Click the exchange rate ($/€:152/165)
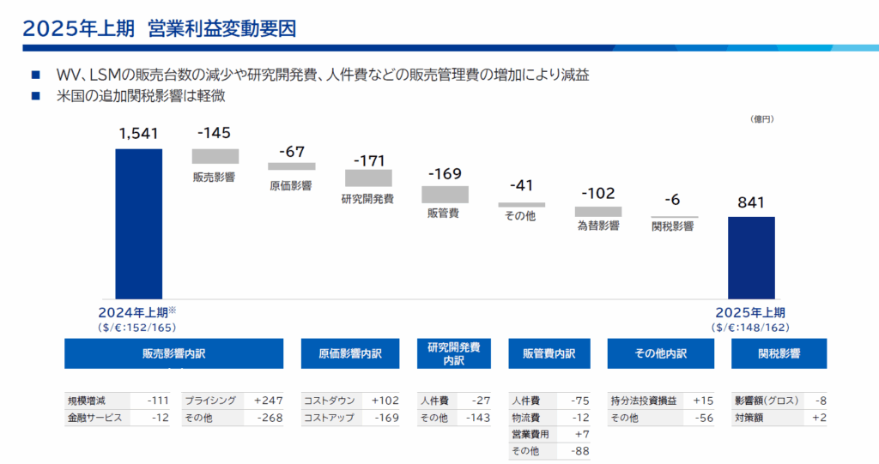 [136, 328]
